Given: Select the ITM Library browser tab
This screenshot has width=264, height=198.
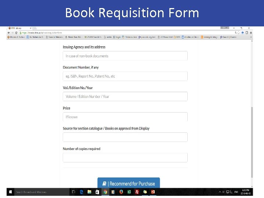Looking at the screenshot, I should pos(19,28).
